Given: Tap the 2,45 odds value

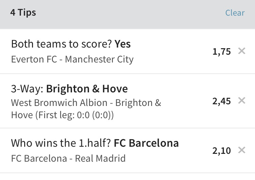Looking at the screenshot, I should coord(221,101).
